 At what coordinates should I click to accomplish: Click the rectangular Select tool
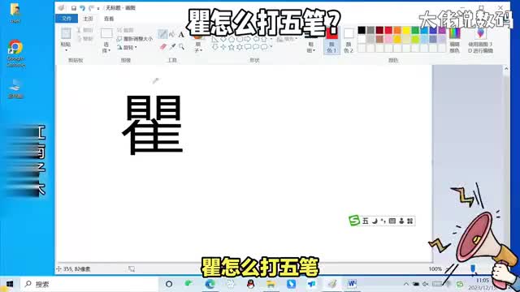tap(106, 34)
